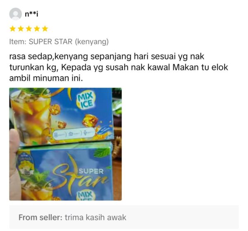Click the second yellow rating star

coord(21,29)
